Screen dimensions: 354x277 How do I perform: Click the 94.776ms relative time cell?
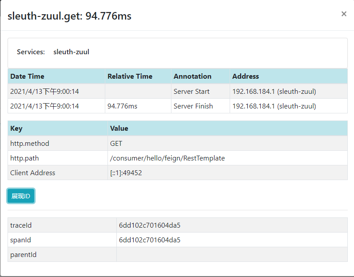[x=123, y=106]
